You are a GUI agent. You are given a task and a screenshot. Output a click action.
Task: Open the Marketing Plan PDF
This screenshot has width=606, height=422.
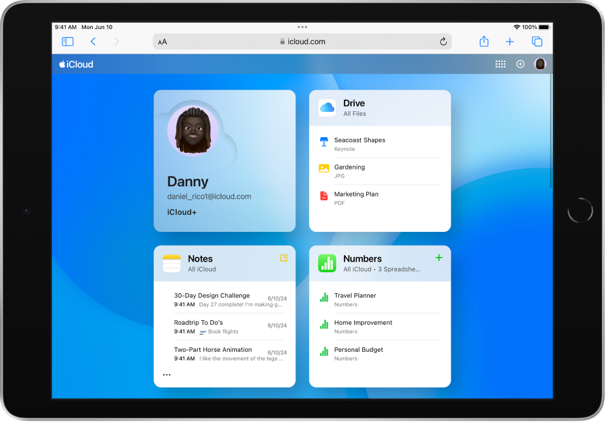pos(379,198)
